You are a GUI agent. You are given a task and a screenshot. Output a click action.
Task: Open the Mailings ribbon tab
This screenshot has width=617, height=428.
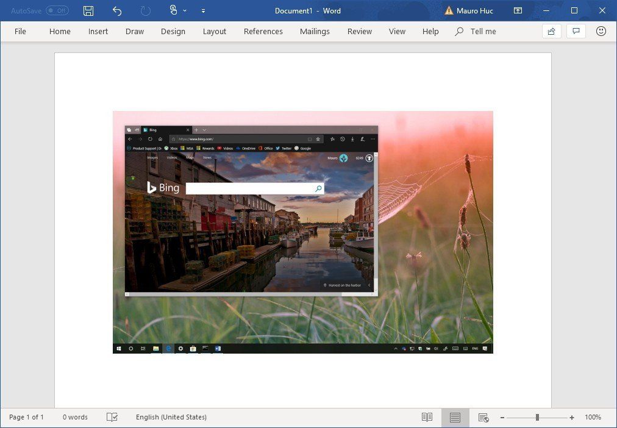(x=315, y=31)
